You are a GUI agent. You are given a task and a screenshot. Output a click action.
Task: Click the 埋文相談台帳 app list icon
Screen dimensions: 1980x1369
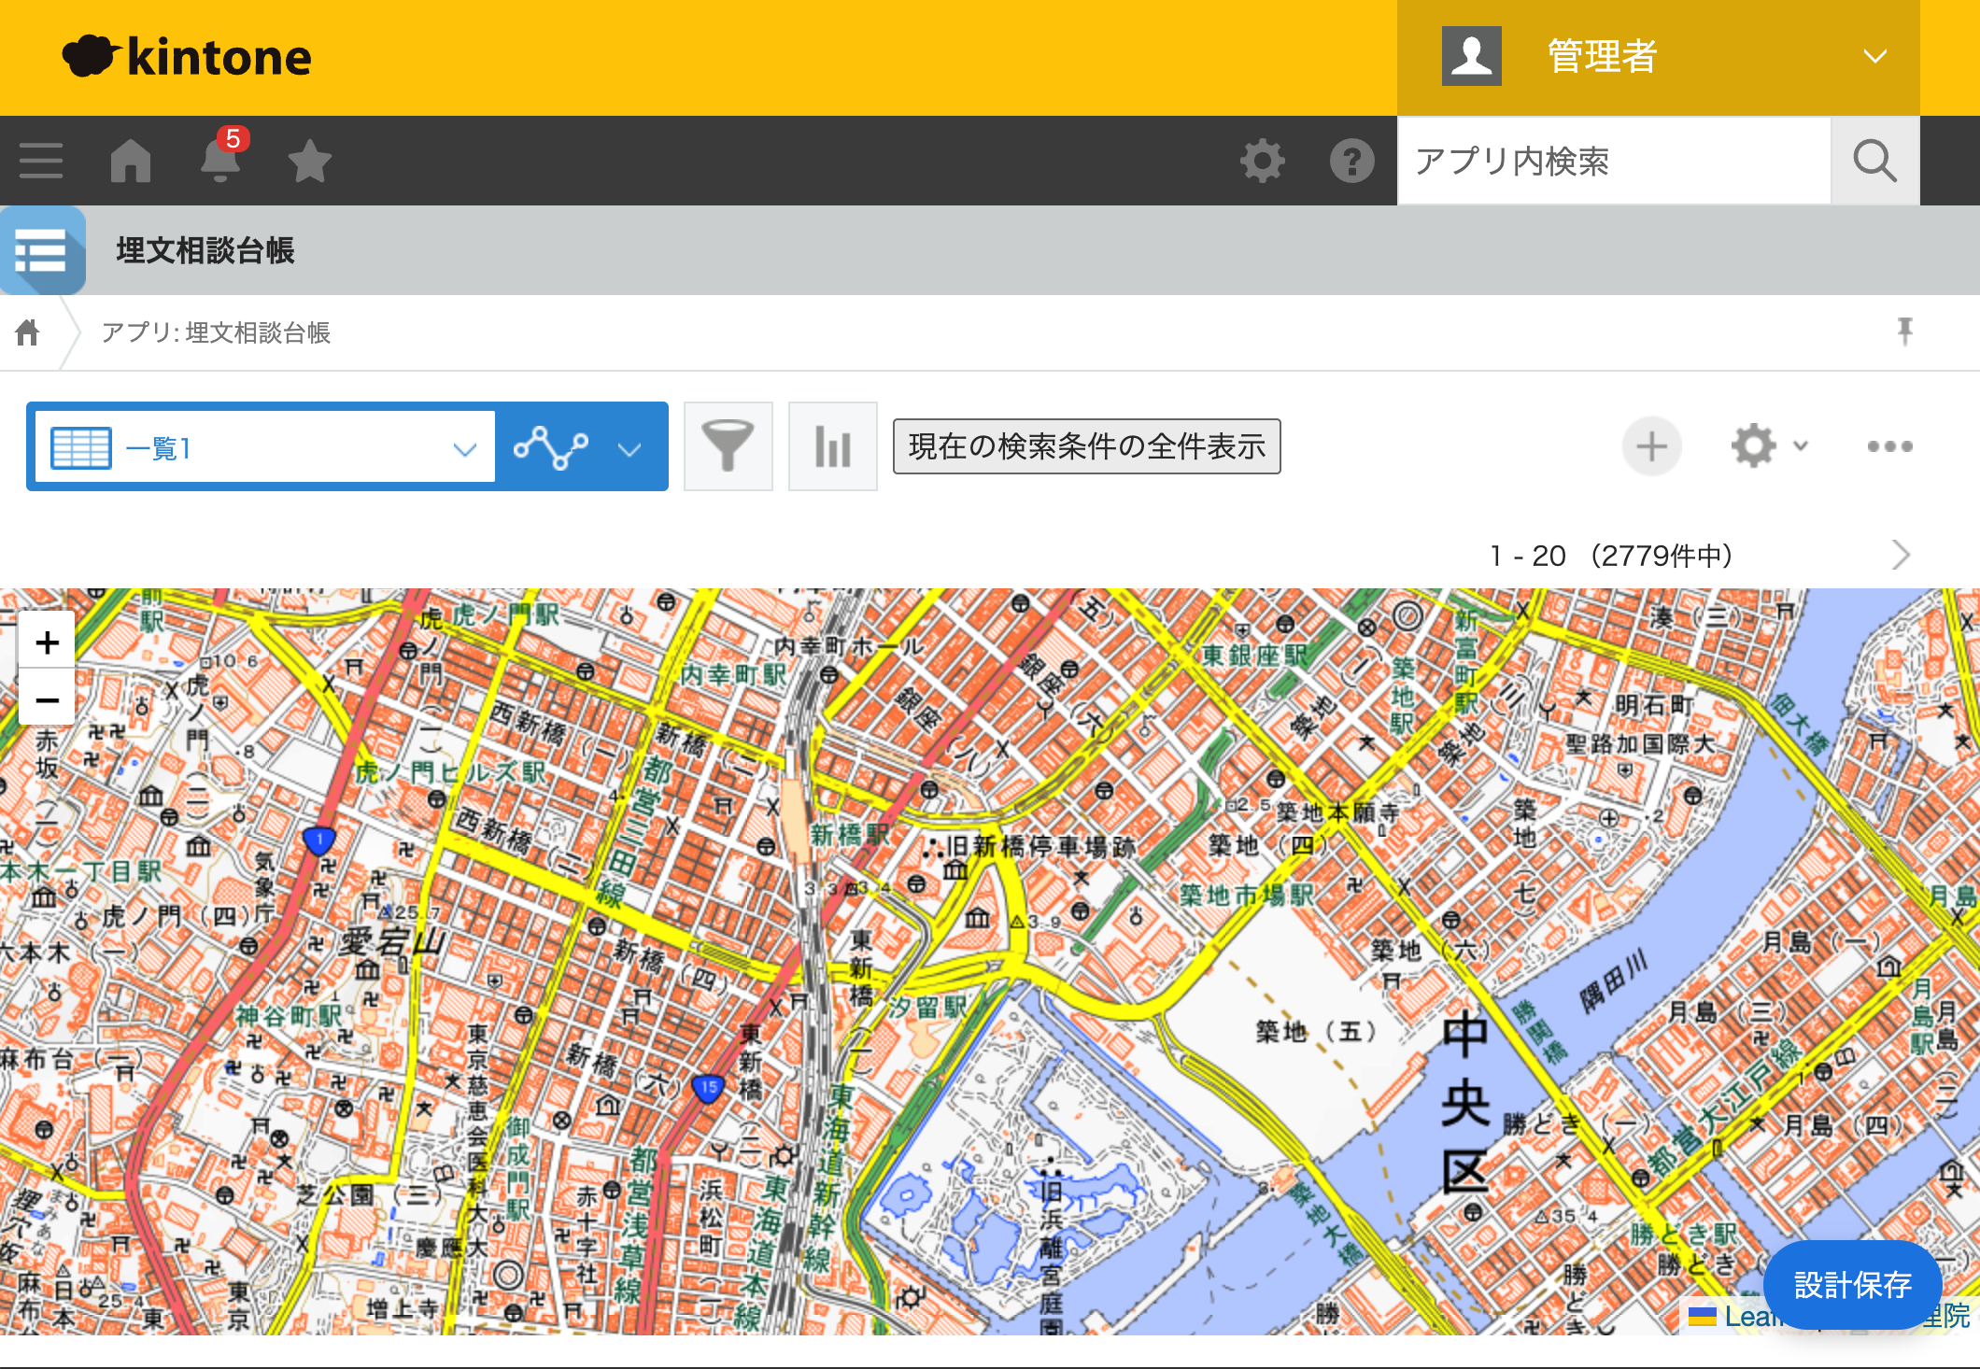pos(42,250)
